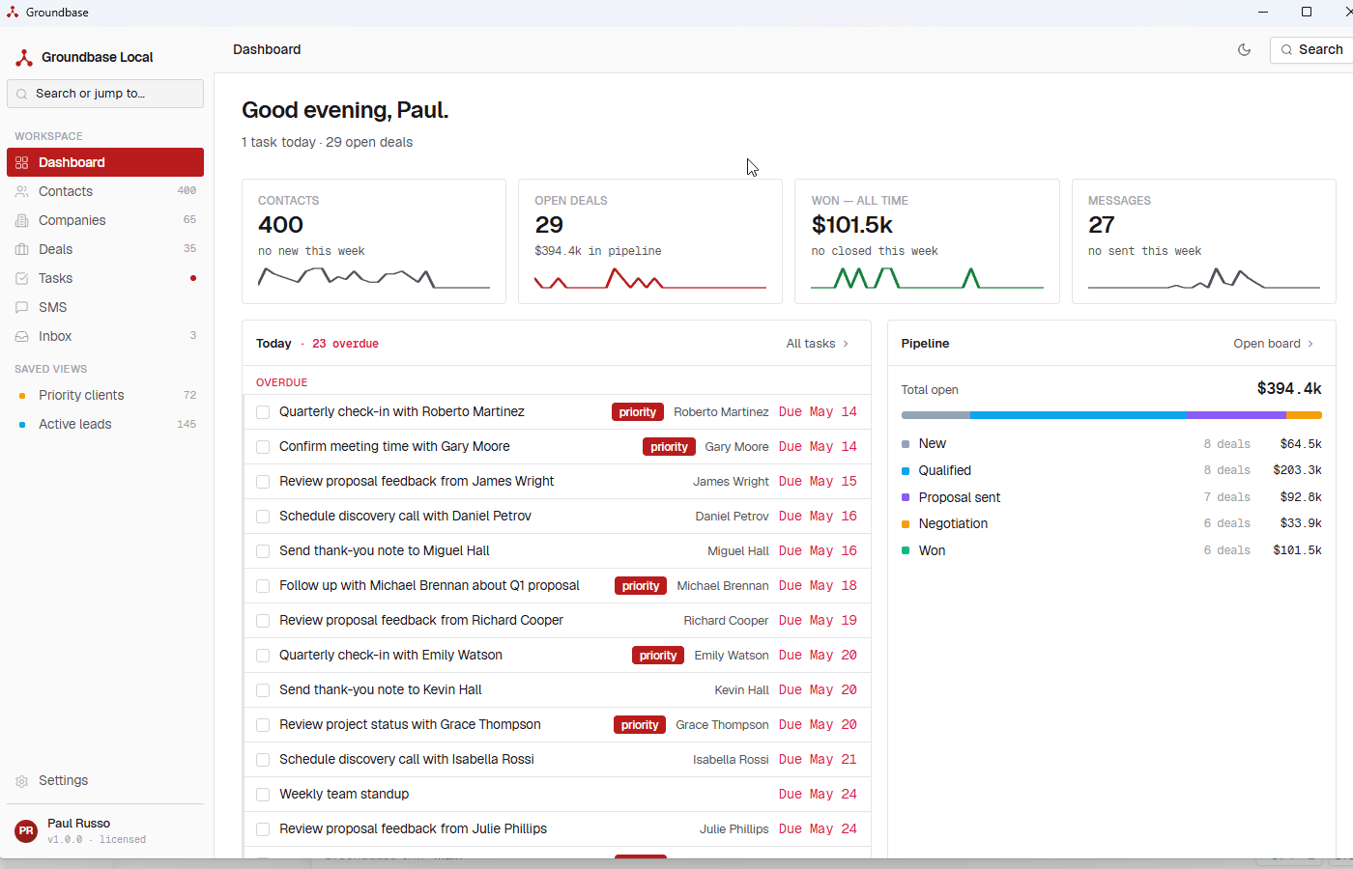
Task: Open the Open Deals 29 stat card
Action: tap(650, 241)
